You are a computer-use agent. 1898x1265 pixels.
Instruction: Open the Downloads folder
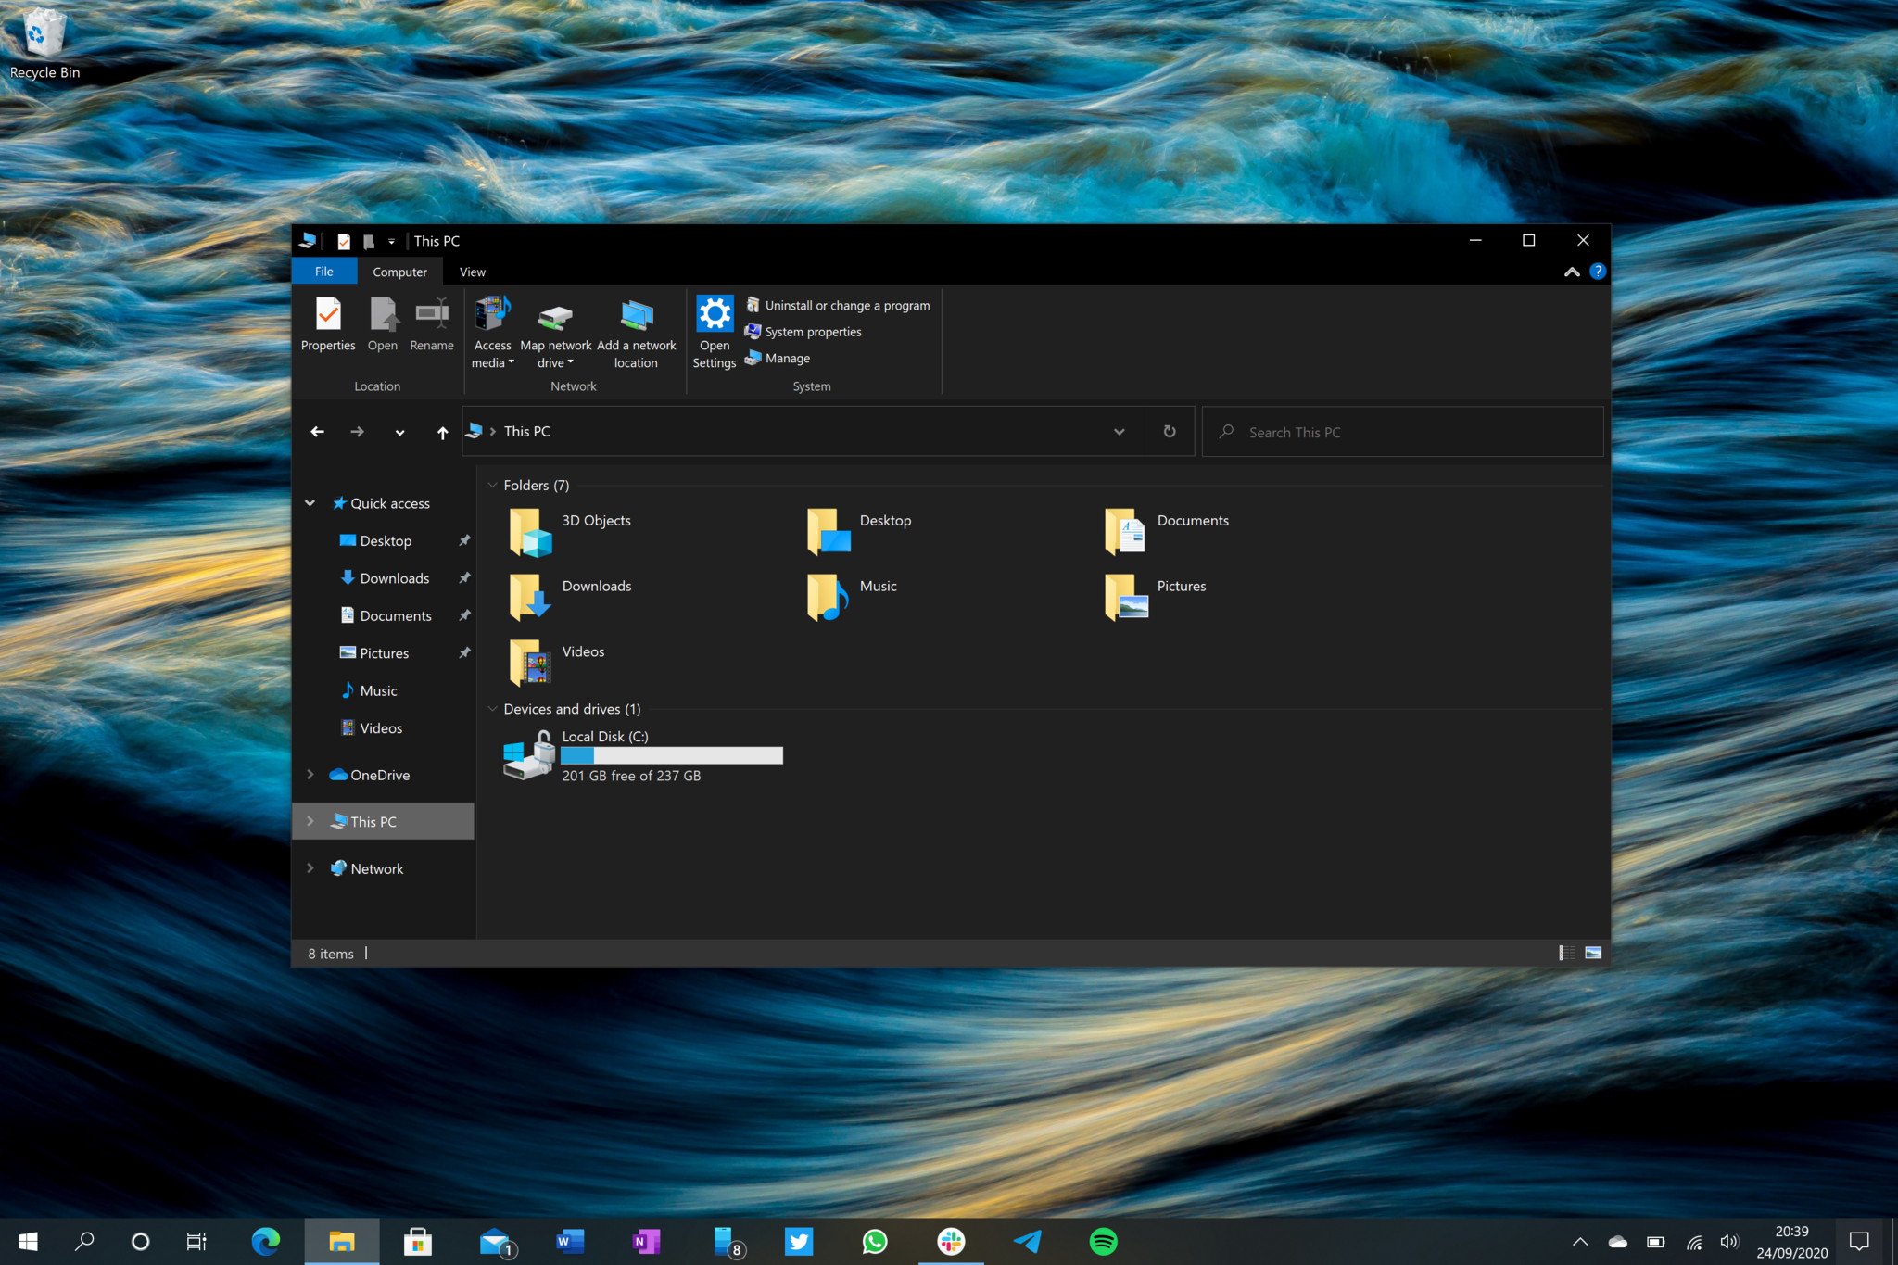pyautogui.click(x=596, y=585)
